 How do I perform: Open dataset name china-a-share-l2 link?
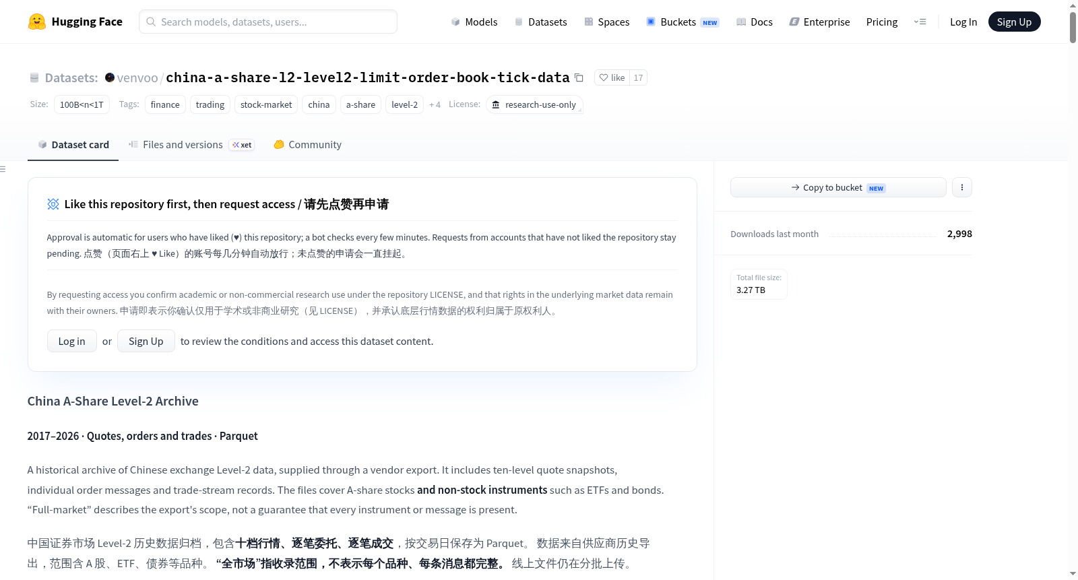368,77
